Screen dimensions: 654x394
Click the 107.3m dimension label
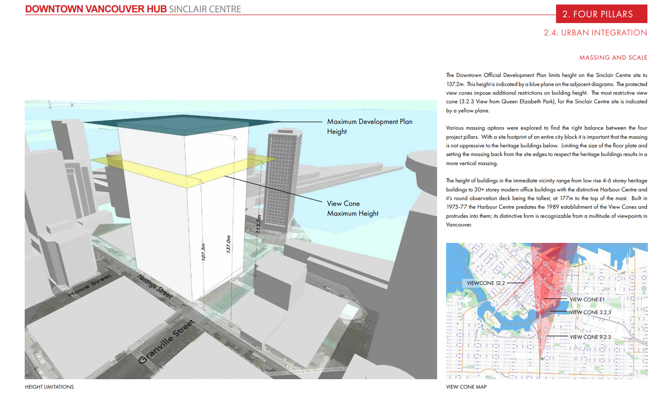[203, 252]
